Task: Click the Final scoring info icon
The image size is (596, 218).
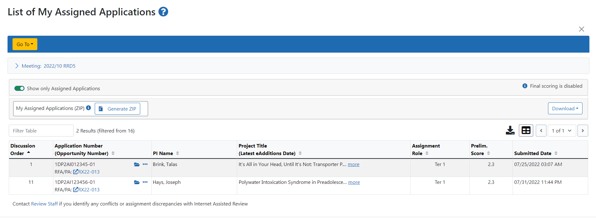Action: point(525,86)
